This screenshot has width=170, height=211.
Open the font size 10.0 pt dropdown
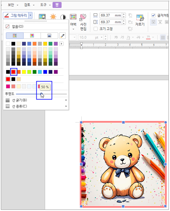pyautogui.click(x=102, y=37)
